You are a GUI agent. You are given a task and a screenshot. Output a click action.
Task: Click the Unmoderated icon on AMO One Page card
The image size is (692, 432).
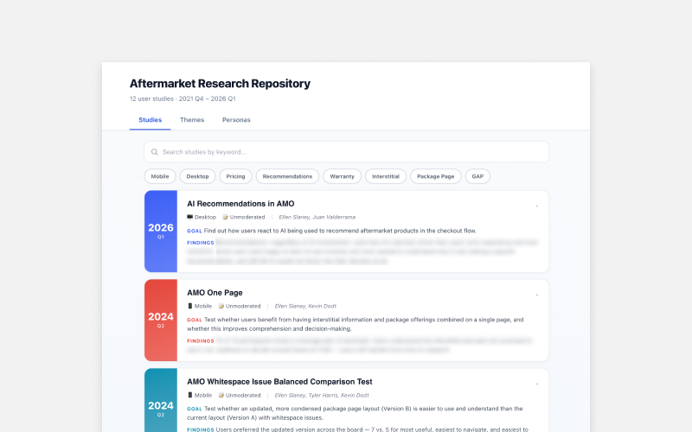221,306
